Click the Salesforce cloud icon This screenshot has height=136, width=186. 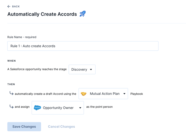point(37,108)
